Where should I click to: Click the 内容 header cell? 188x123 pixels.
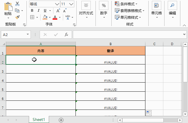[41, 51]
